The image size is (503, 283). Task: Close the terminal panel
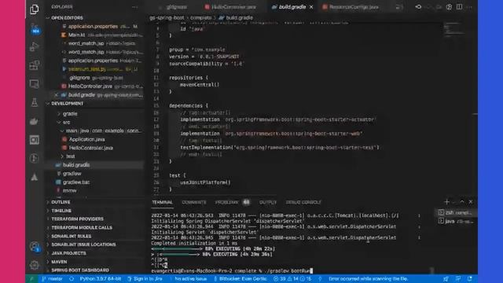tap(471, 202)
